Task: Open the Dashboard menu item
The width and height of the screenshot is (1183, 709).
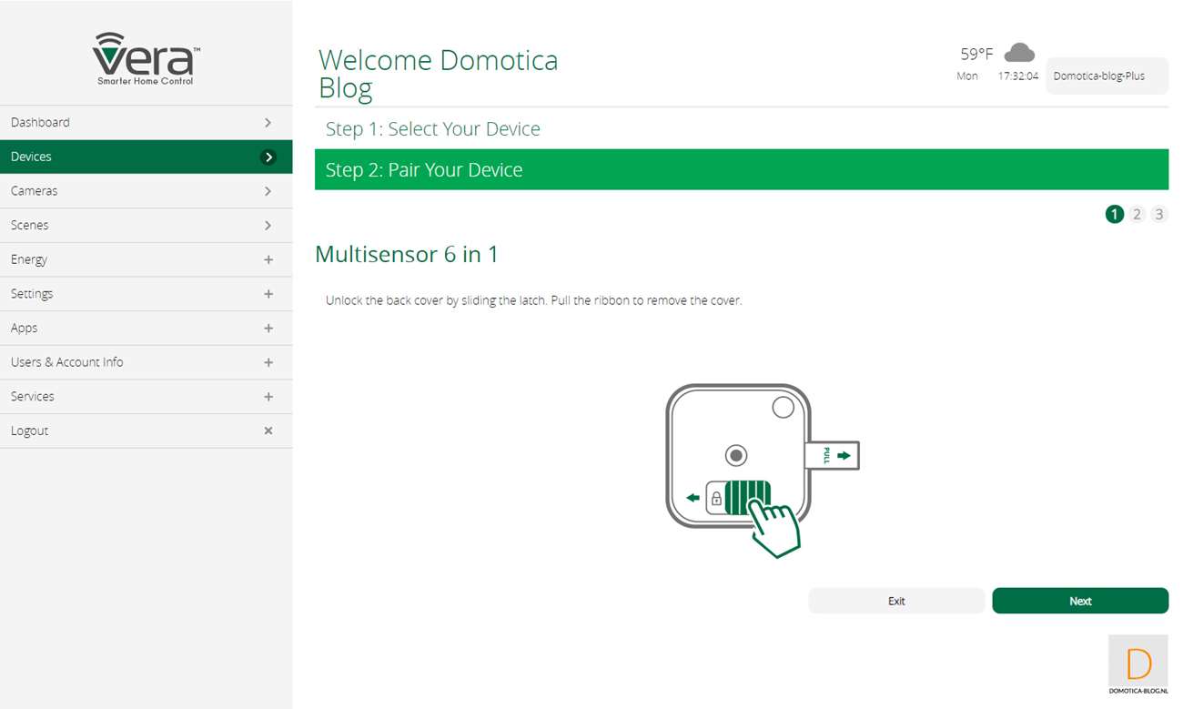Action: tap(41, 123)
